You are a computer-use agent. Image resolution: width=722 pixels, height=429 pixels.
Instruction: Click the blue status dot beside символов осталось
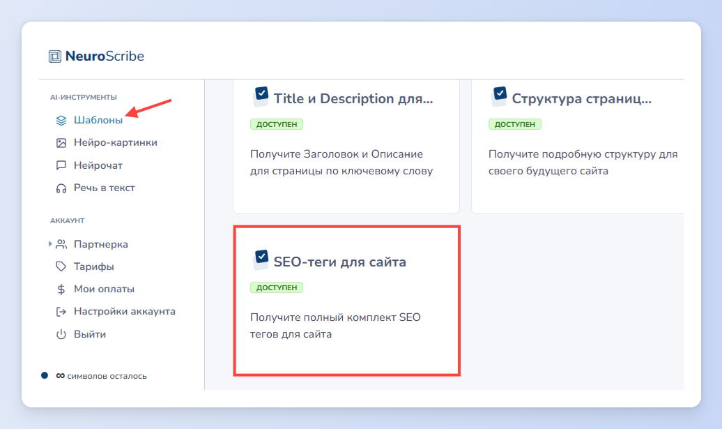click(x=44, y=375)
